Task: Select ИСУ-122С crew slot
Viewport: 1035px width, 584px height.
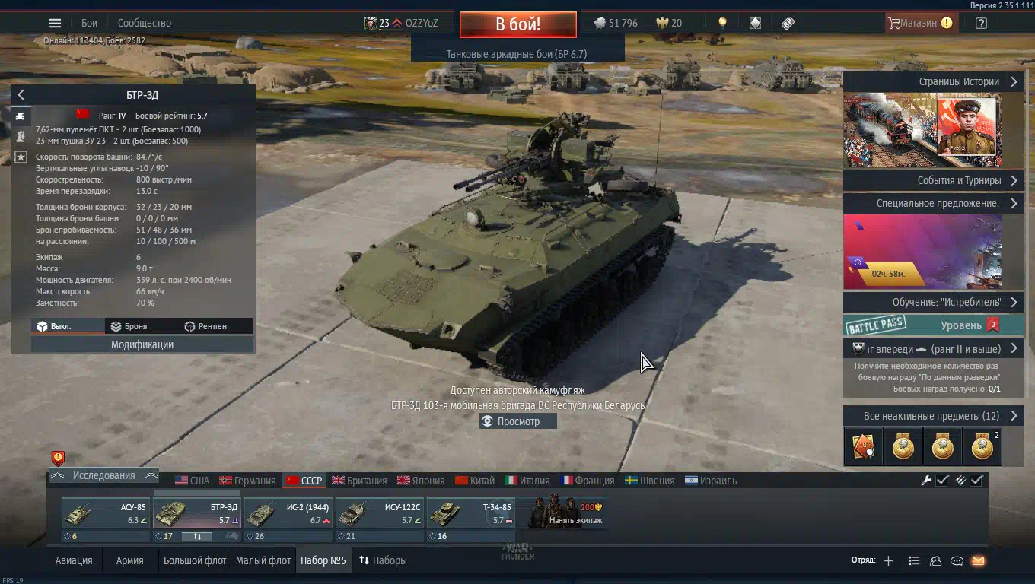Action: 380,514
